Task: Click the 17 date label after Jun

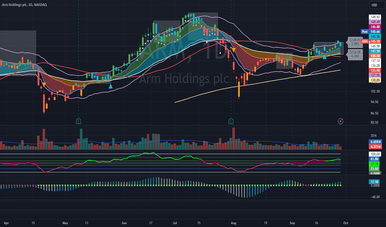Action: tap(151, 223)
